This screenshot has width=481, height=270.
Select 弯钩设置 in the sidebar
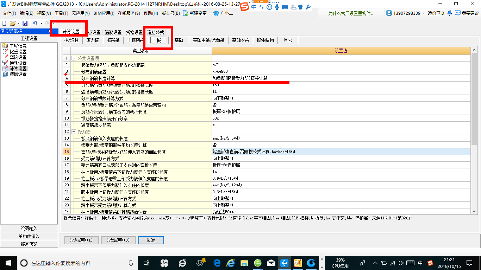click(14, 57)
